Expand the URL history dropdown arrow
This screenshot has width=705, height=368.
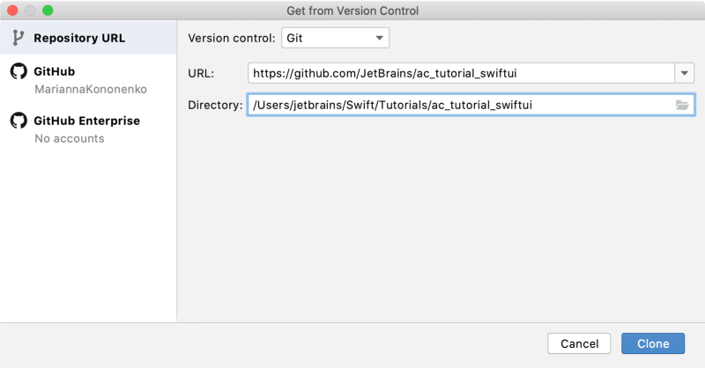point(685,73)
